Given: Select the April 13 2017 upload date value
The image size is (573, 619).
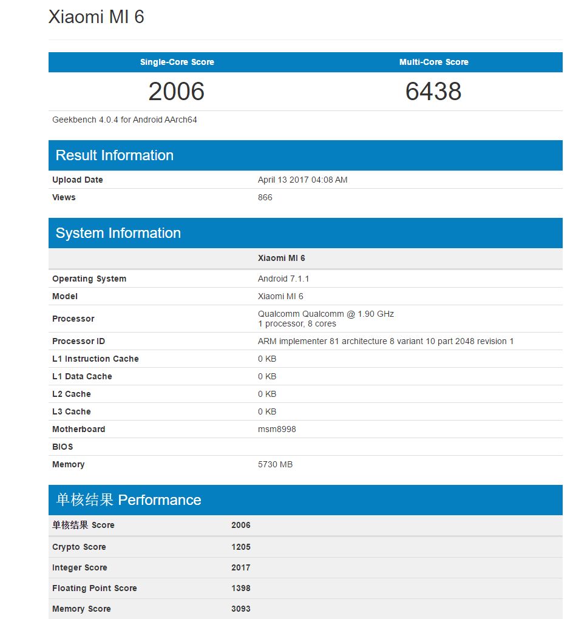Looking at the screenshot, I should point(302,180).
